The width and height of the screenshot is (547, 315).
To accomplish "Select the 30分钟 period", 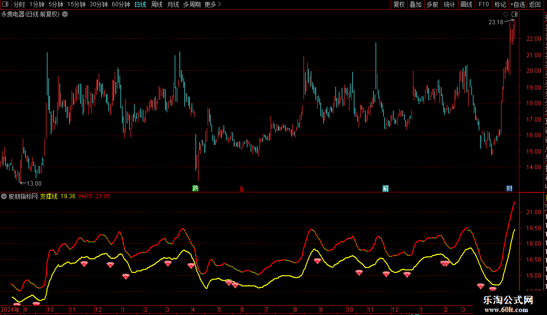I will tap(99, 4).
